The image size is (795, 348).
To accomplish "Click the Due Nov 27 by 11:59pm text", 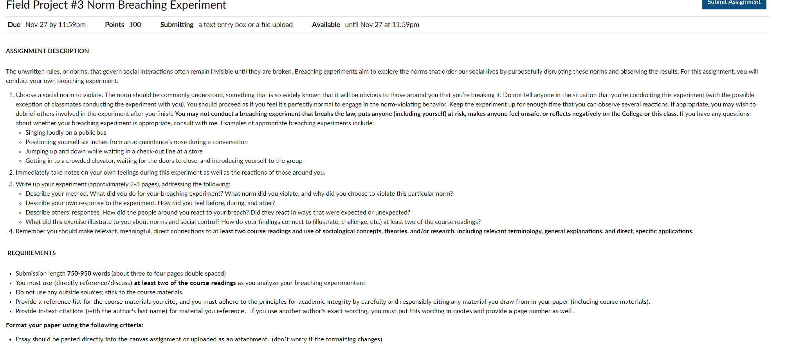I will tap(47, 25).
